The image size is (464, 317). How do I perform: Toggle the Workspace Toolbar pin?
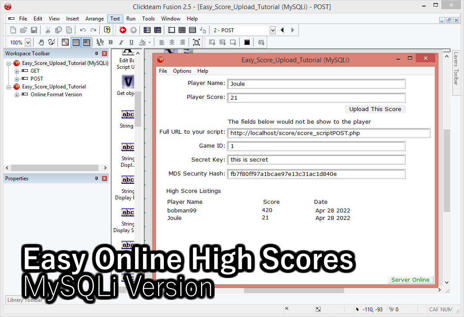(x=96, y=54)
